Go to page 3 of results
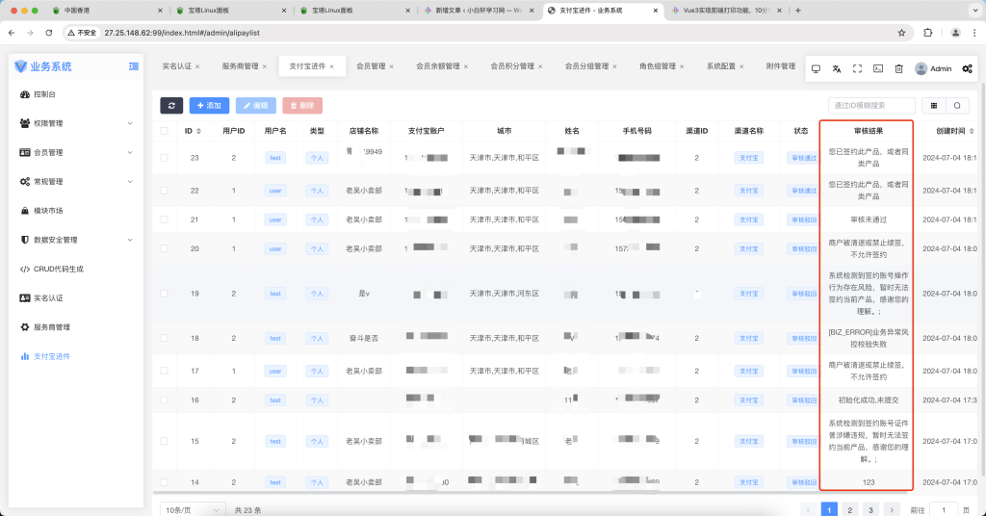986x516 pixels. point(870,509)
